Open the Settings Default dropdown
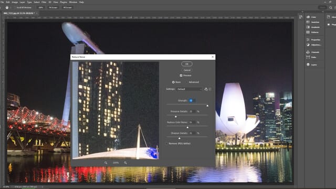 (x=190, y=89)
